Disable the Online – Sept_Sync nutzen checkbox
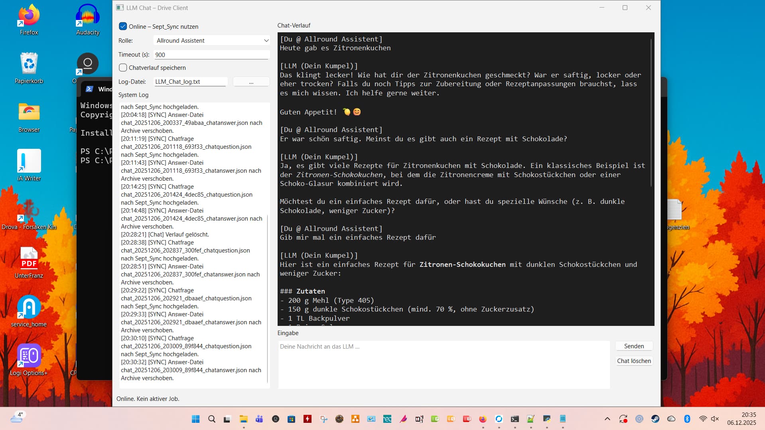765x430 pixels. 123,26
